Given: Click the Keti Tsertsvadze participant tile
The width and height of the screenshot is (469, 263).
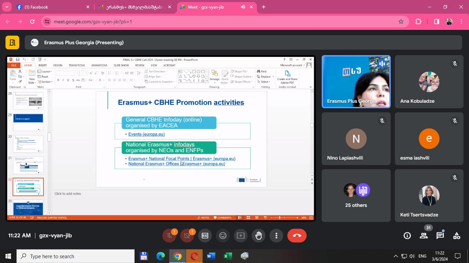Looking at the screenshot, I should (429, 196).
